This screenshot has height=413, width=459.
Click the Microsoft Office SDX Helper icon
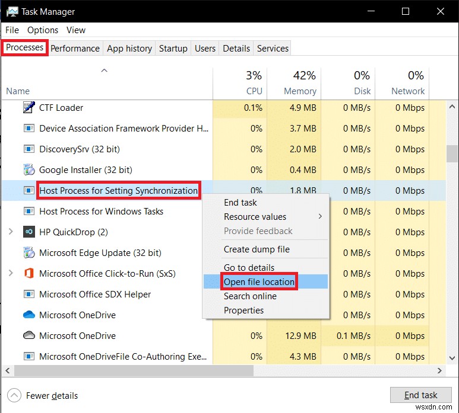coord(29,294)
